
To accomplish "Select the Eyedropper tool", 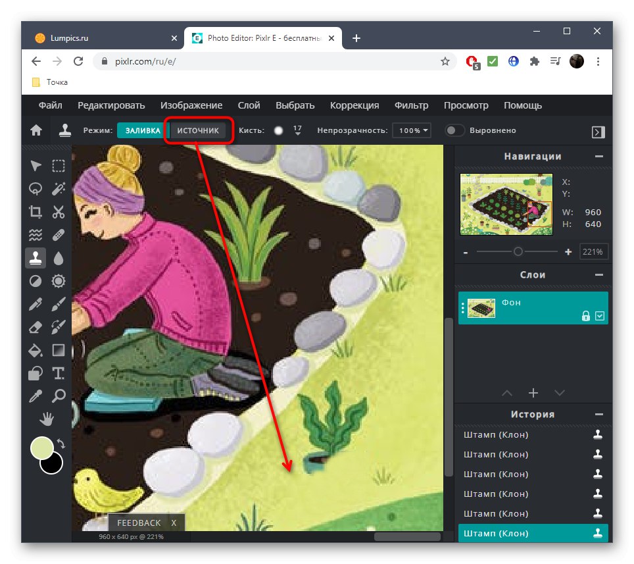I will [36, 396].
